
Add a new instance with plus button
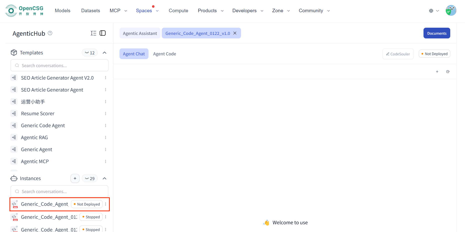75,178
